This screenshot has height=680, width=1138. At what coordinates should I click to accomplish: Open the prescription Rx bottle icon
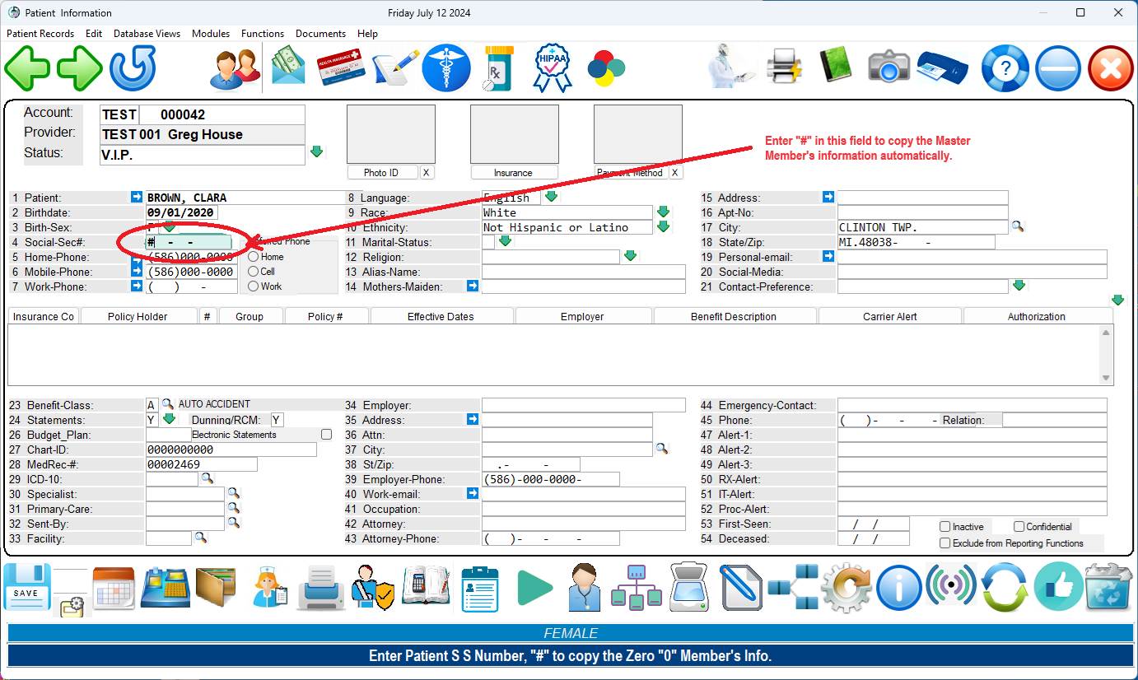[x=498, y=68]
